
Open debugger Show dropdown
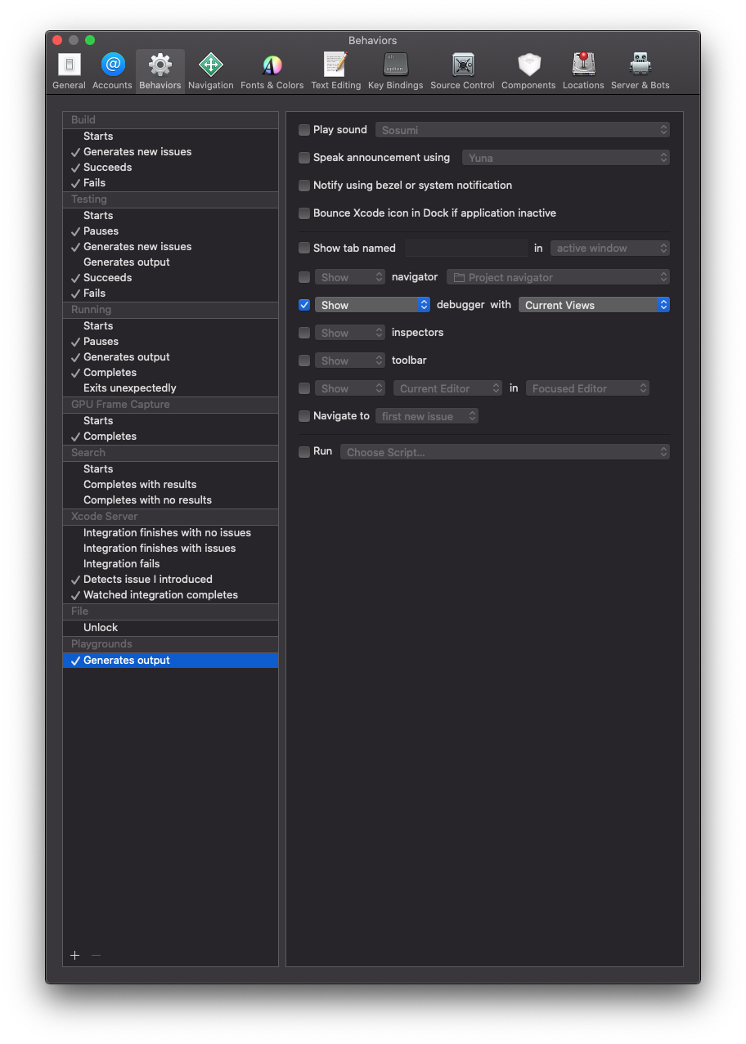[x=372, y=305]
